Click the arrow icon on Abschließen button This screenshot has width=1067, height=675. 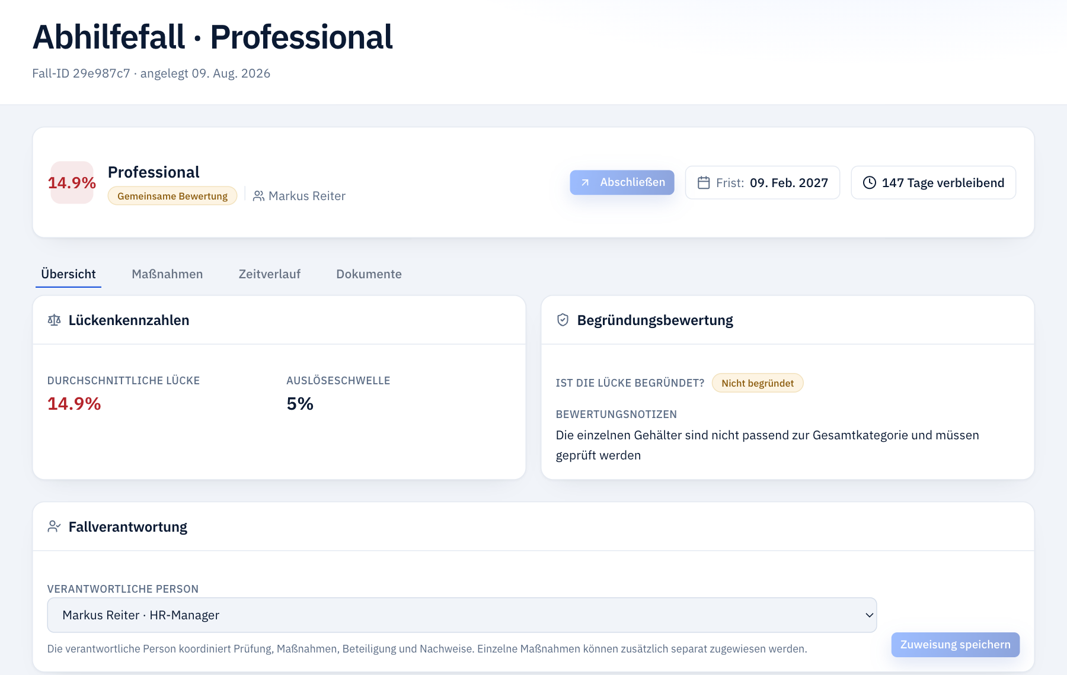[x=585, y=182]
